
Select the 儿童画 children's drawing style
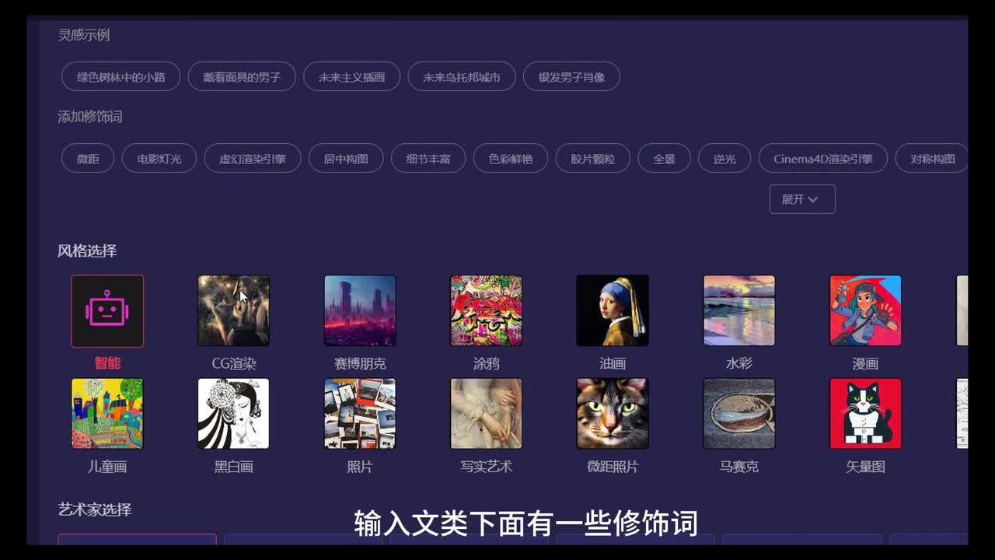coord(107,414)
